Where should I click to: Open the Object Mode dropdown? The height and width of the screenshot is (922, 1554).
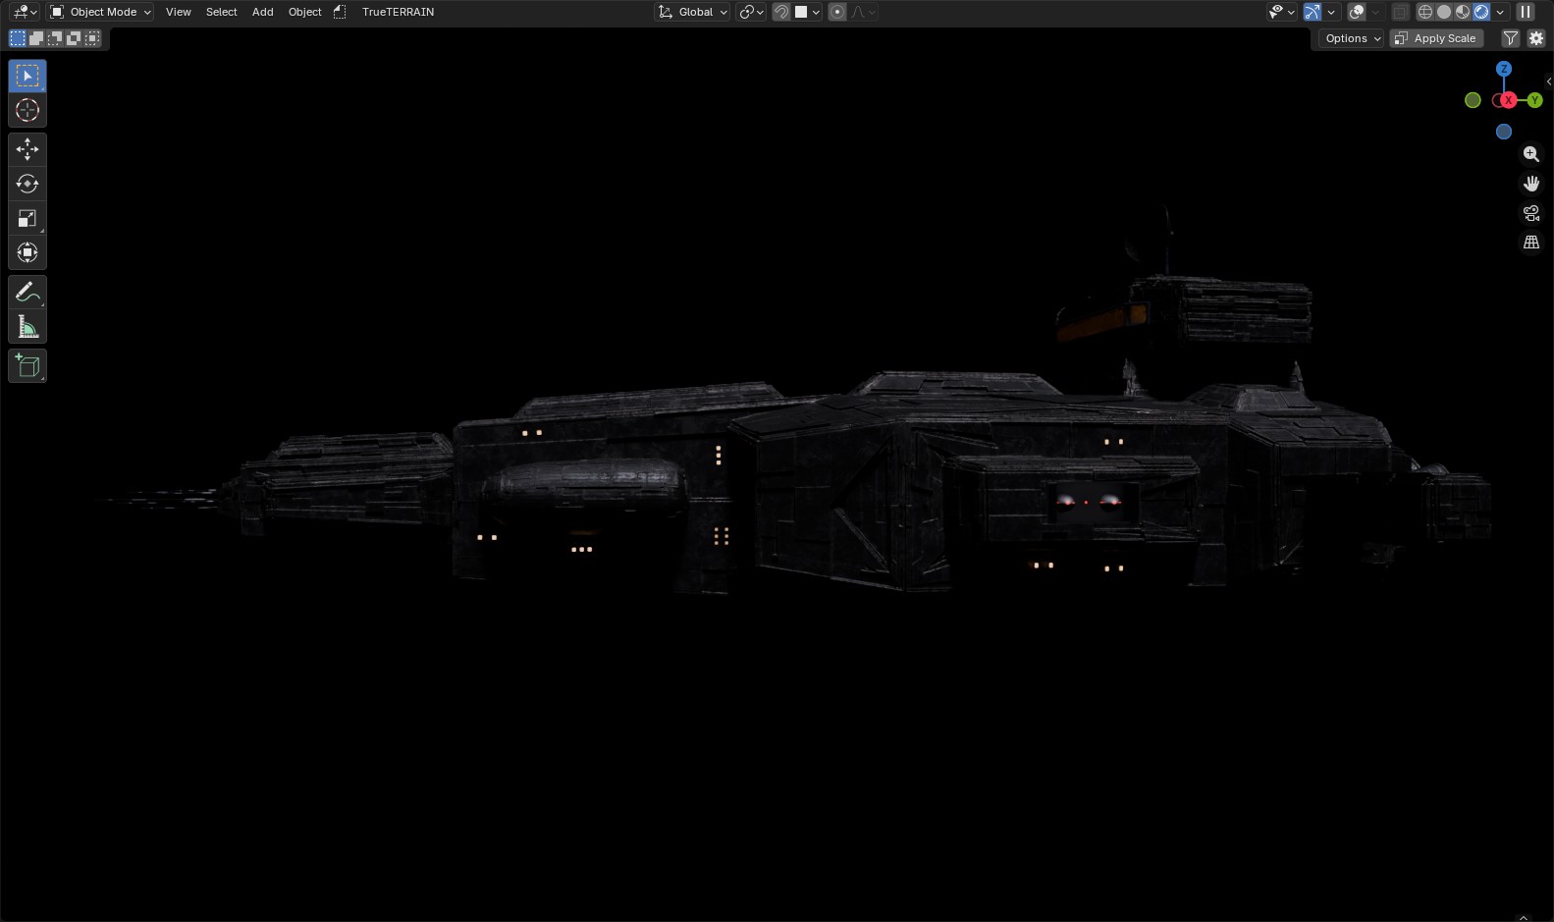click(x=100, y=12)
